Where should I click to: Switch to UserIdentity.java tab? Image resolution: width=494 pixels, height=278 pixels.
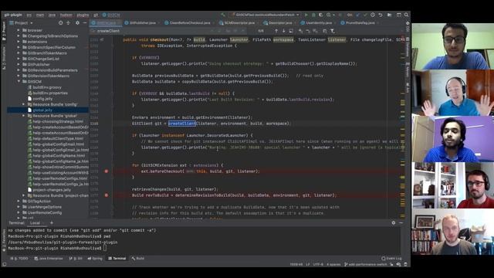point(319,23)
